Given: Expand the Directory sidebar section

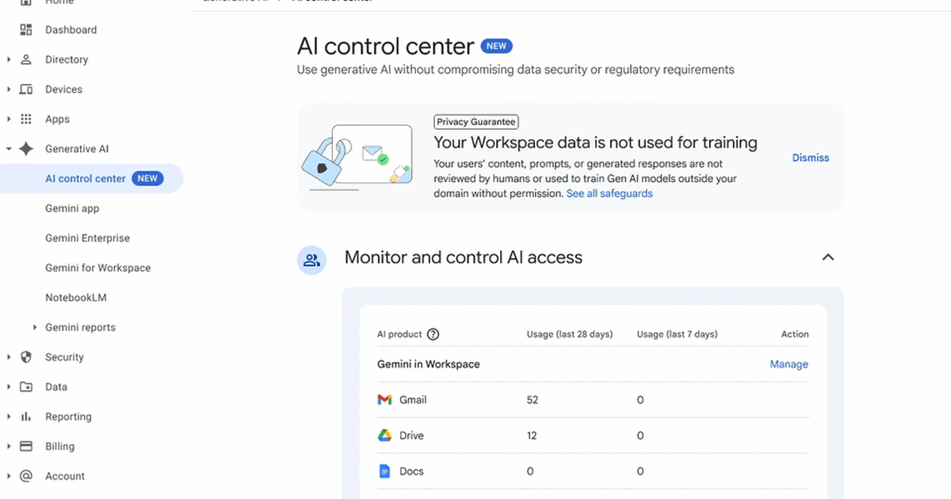Looking at the screenshot, I should [x=9, y=59].
